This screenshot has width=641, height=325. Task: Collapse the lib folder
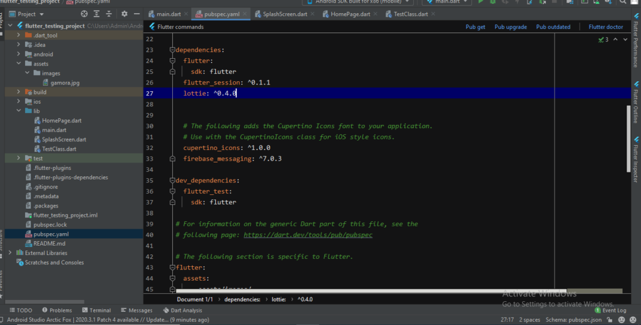tap(18, 111)
